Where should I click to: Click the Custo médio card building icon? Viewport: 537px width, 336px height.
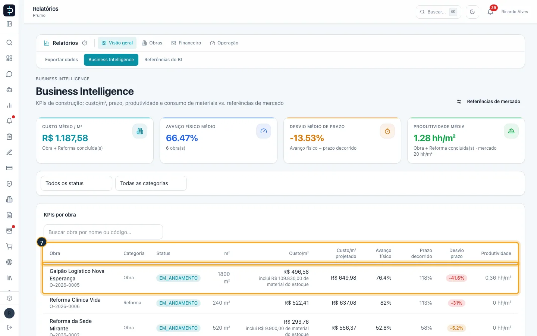(140, 131)
